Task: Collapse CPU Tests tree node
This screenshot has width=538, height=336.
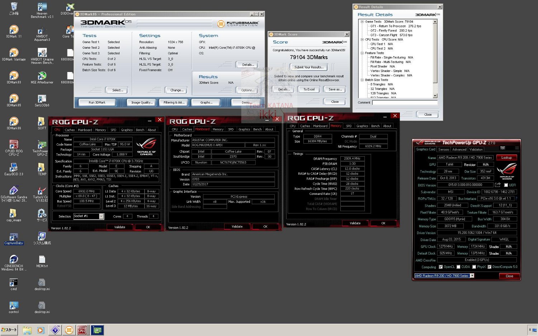Action: click(362, 39)
